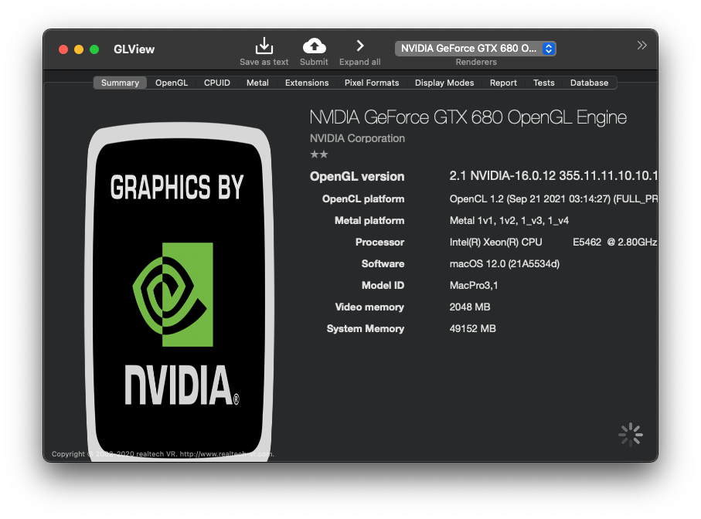The width and height of the screenshot is (701, 519).
Task: Open the CPUID tab
Action: (217, 83)
